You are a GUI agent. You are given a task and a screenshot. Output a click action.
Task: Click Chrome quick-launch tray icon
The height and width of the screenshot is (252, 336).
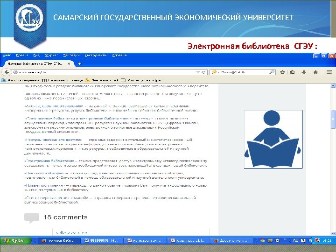[262, 241]
